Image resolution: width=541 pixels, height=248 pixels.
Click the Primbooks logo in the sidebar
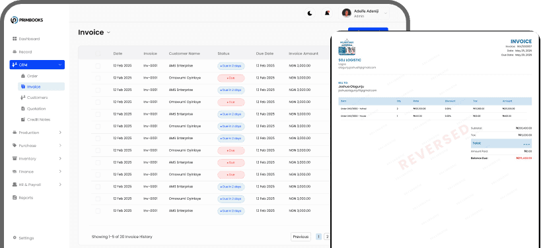26,20
